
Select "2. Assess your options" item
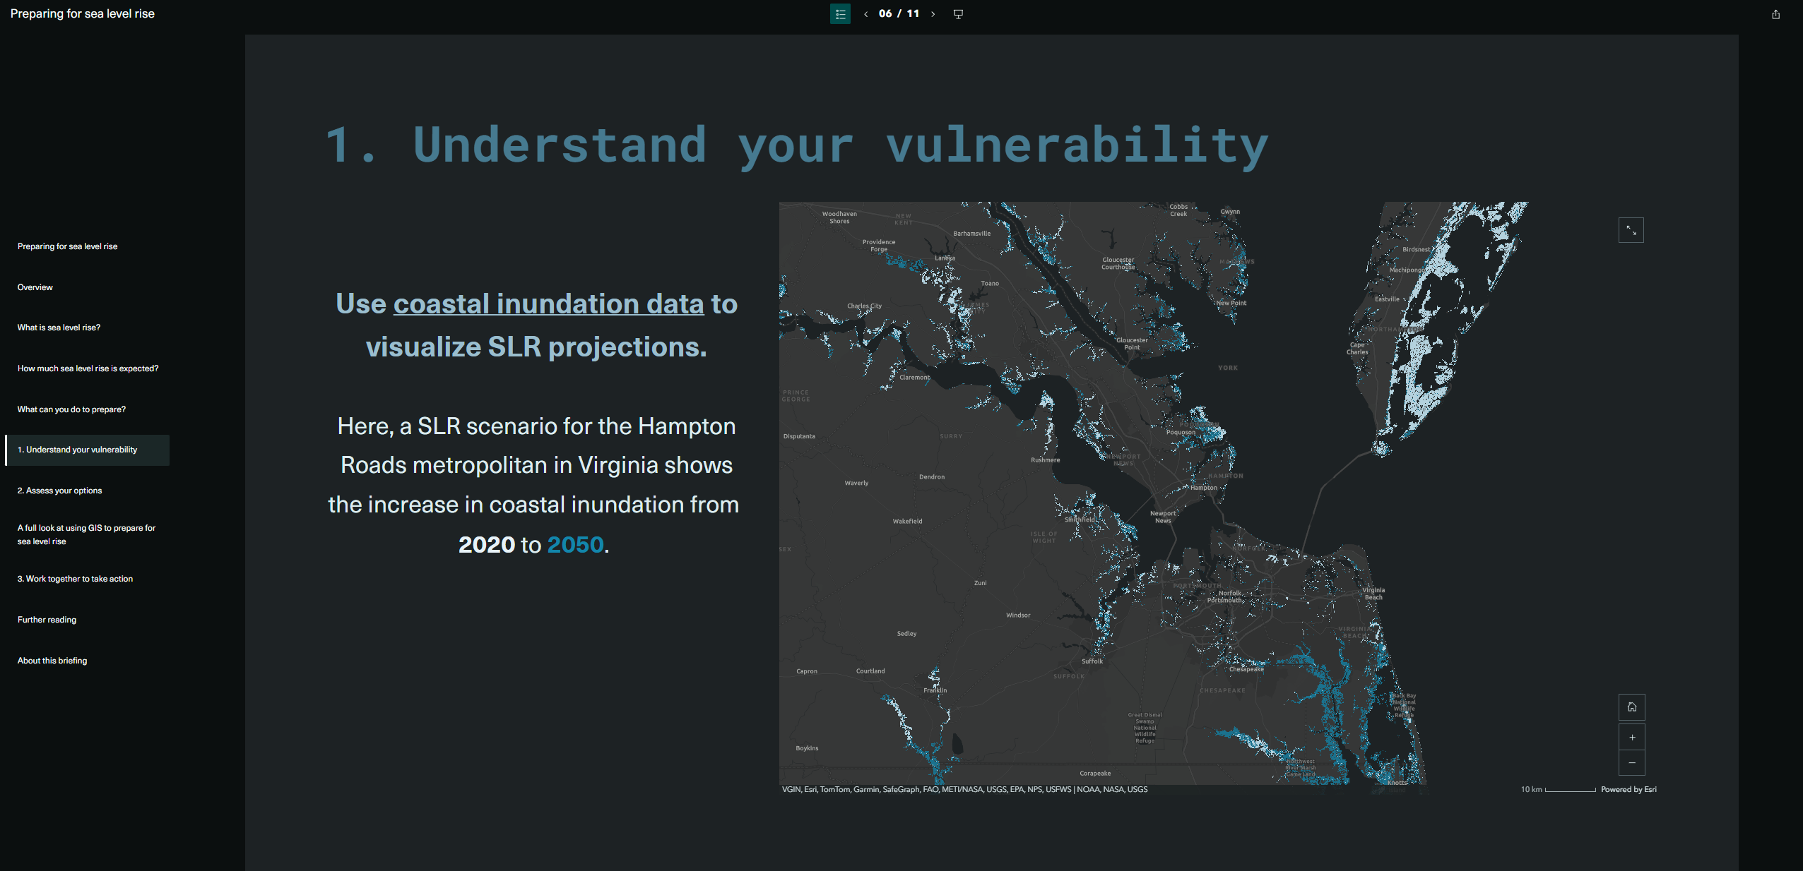[x=59, y=491]
